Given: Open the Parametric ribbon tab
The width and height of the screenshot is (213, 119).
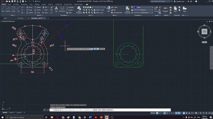Looking at the screenshot, I should 24,4.
